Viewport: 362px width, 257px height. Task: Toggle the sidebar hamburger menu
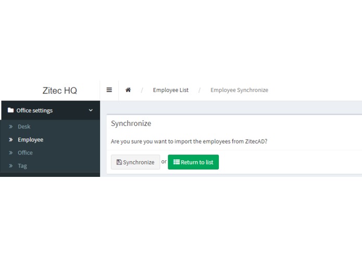(109, 90)
